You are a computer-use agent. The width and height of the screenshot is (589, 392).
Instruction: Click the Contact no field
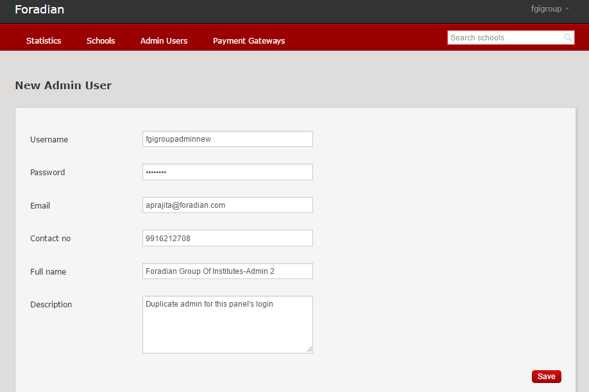point(227,238)
